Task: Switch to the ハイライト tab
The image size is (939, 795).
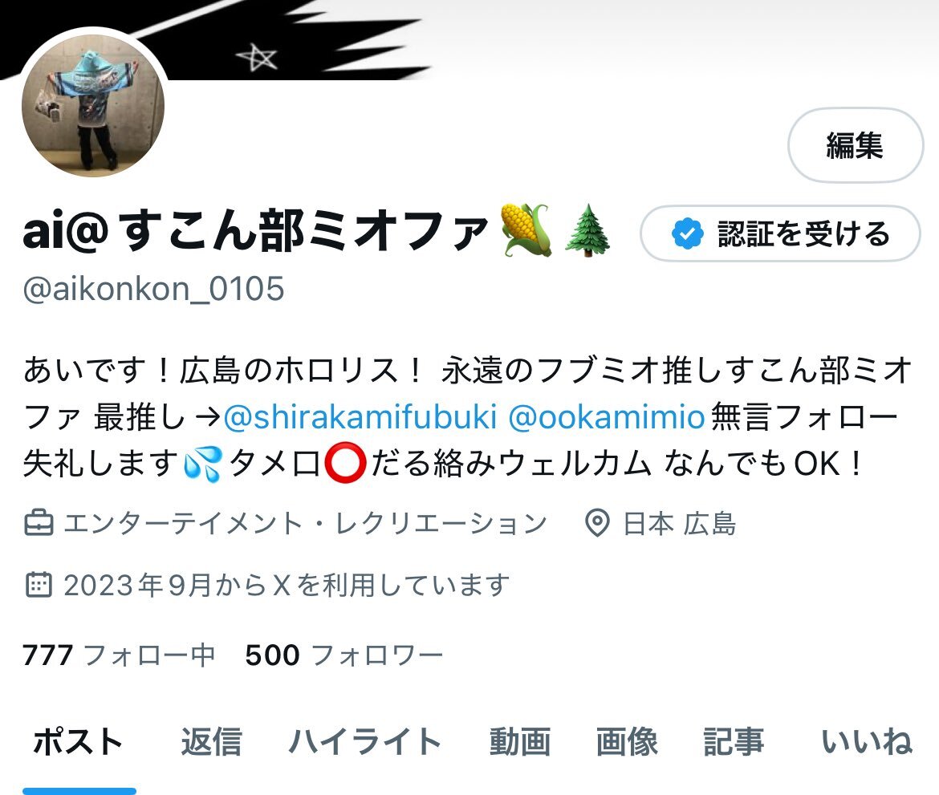Action: (x=364, y=742)
